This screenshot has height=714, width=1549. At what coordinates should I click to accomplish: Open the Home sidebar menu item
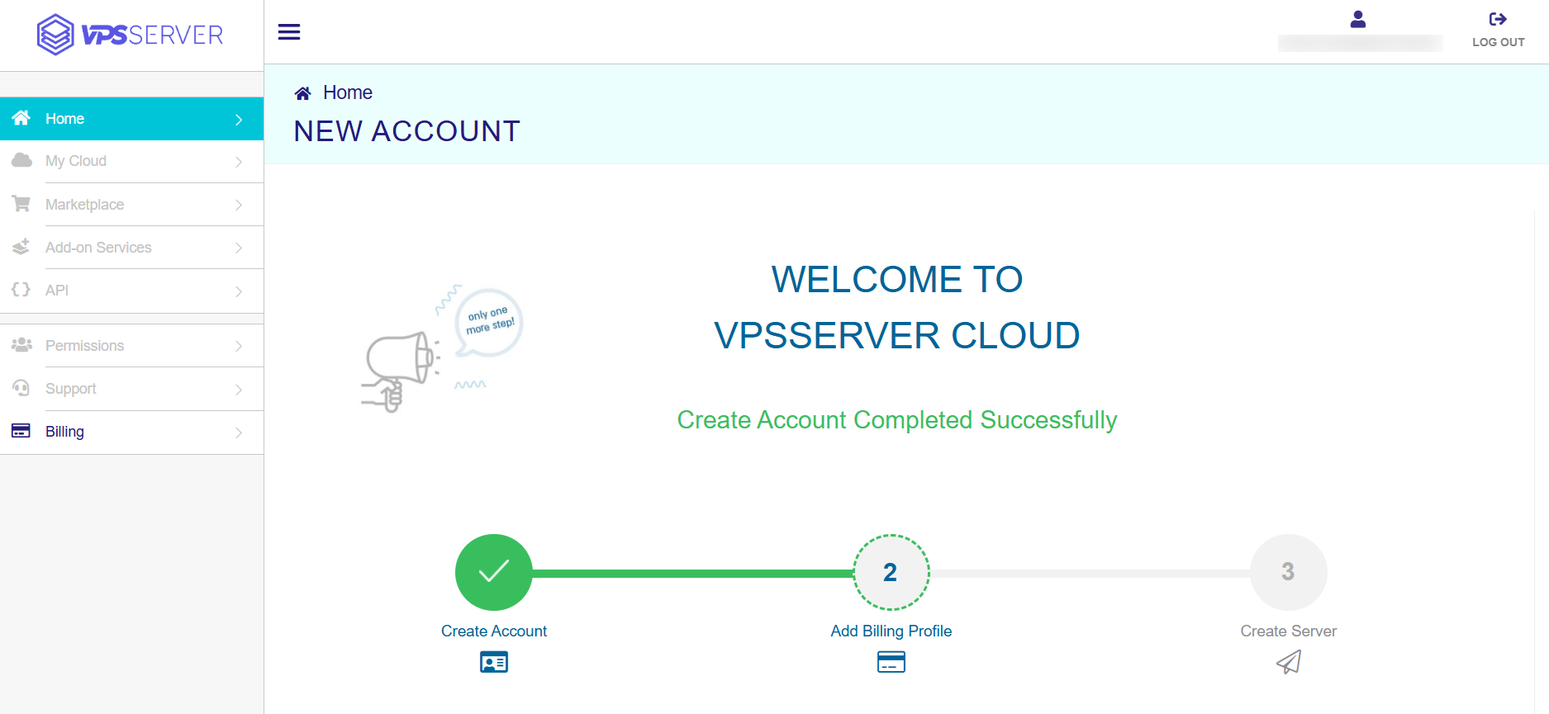(x=131, y=119)
